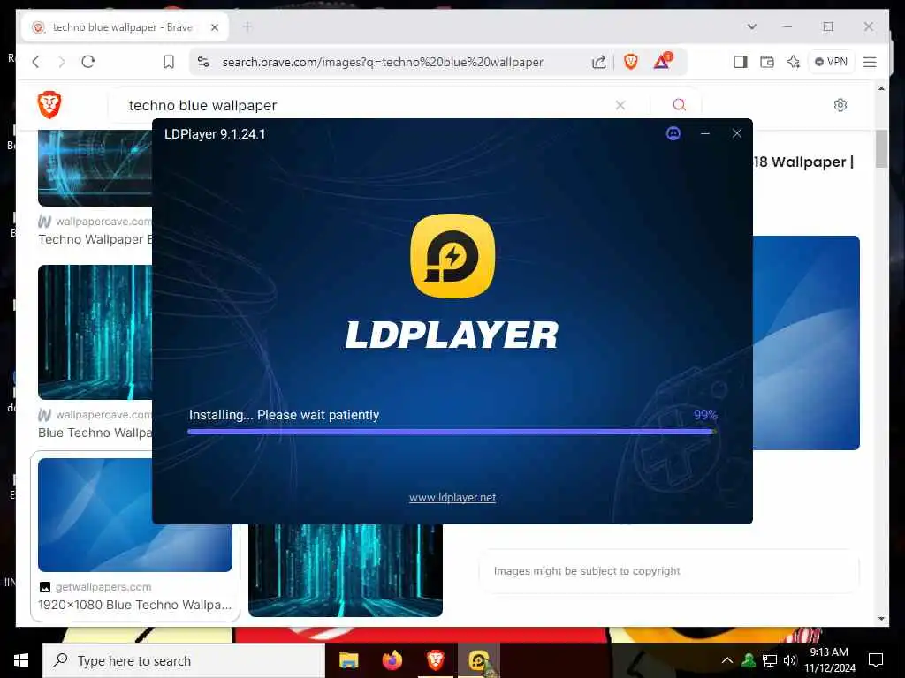Close the LDPlayer installer window
Image resolution: width=905 pixels, height=678 pixels.
(736, 134)
